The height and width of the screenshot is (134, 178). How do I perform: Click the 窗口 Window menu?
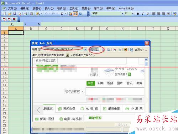(98, 9)
